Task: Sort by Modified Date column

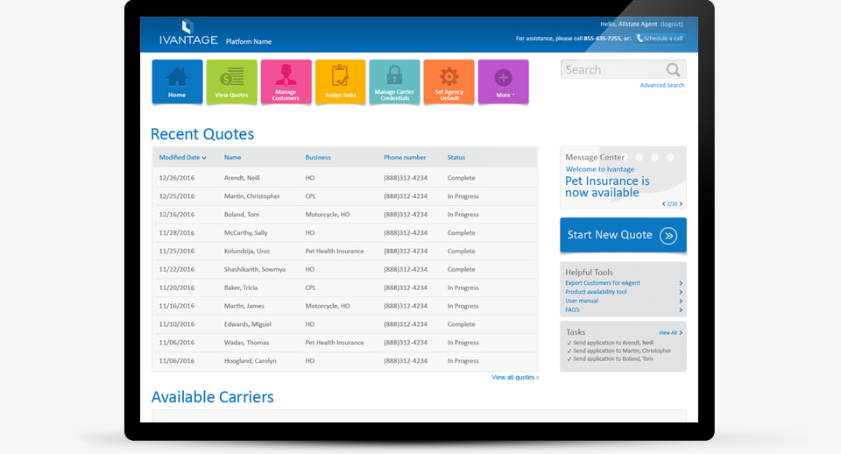Action: pyautogui.click(x=182, y=157)
